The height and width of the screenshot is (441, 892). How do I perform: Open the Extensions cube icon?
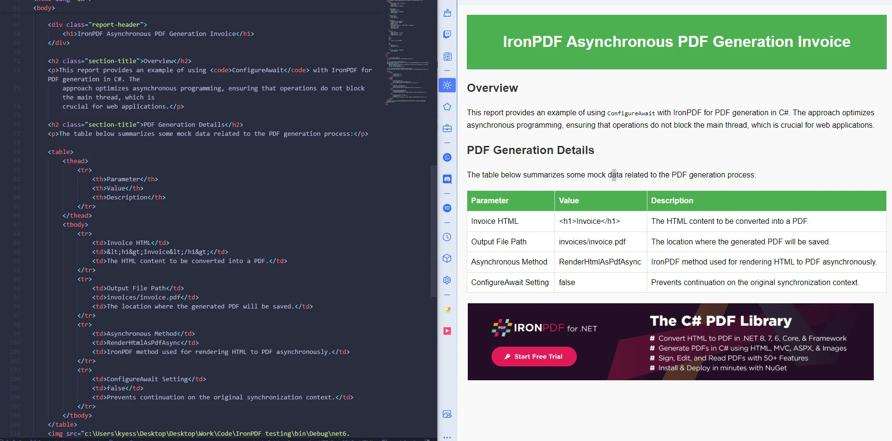pos(447,258)
